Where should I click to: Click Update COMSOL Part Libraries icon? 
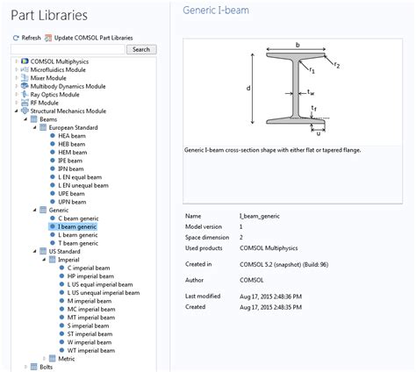pyautogui.click(x=48, y=38)
